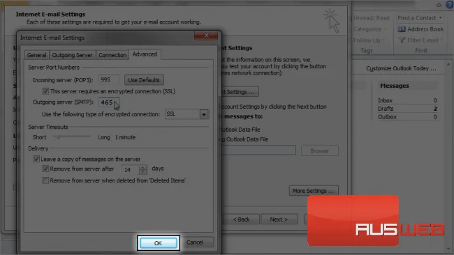The width and height of the screenshot is (454, 255).
Task: Toggle Remove from server after days checkbox
Action: [45, 169]
